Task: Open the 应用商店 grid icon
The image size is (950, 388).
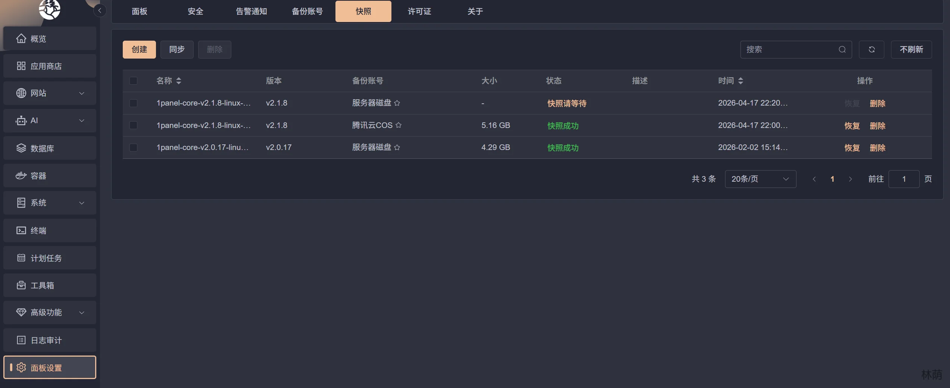Action: point(21,66)
